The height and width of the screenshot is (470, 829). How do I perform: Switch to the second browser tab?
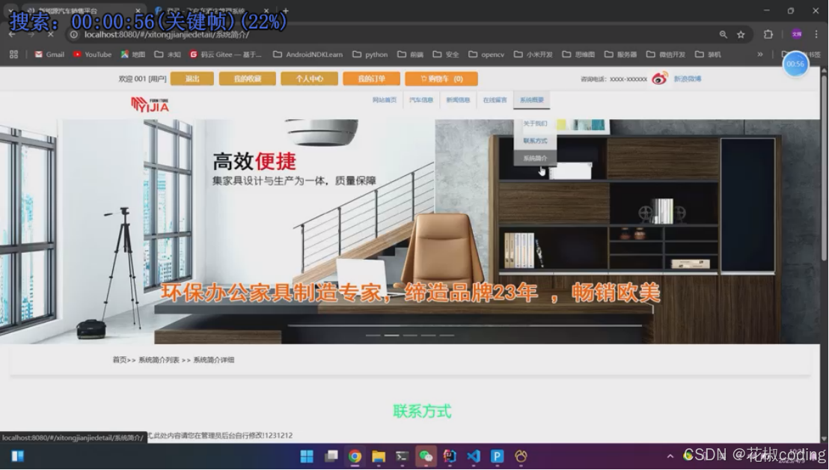click(x=212, y=10)
